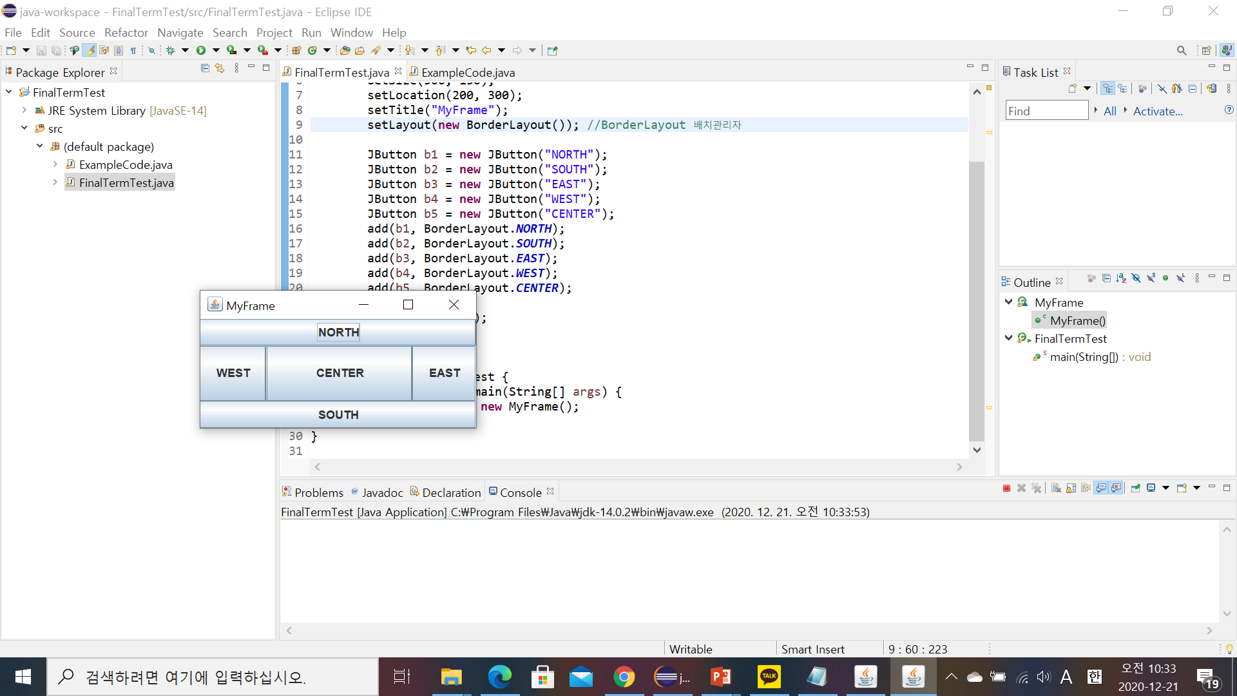Terminate the running program with red stop
The height and width of the screenshot is (696, 1237).
click(x=1006, y=488)
